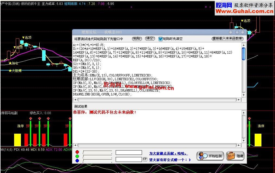Click the ADX: 72.00 indicator value
Viewport: 275px width, 173px height.
(54, 150)
